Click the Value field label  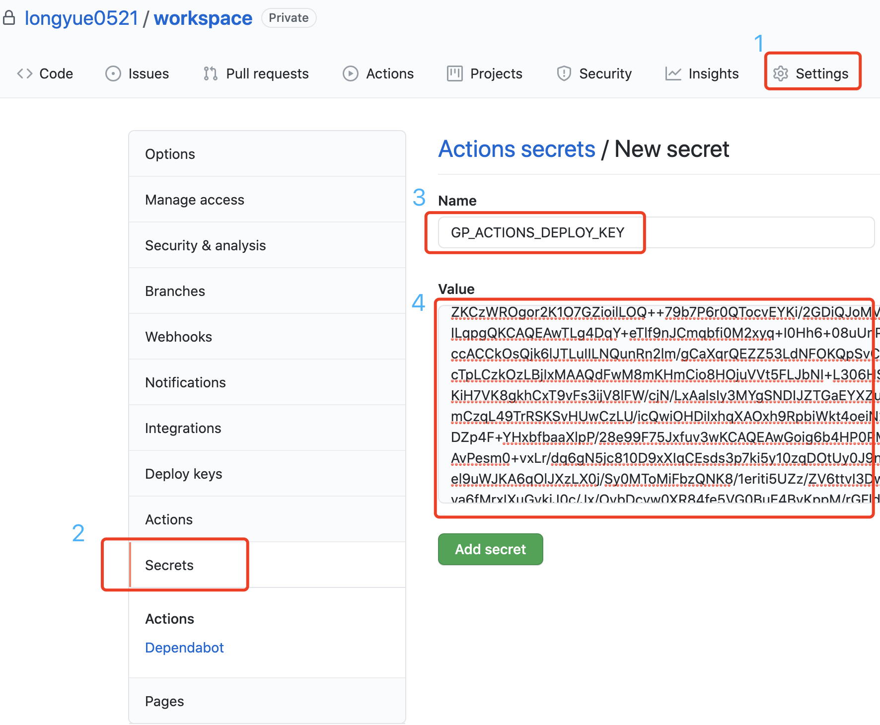click(456, 289)
